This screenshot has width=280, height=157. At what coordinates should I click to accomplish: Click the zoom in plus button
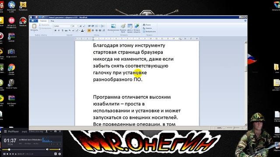(242, 128)
